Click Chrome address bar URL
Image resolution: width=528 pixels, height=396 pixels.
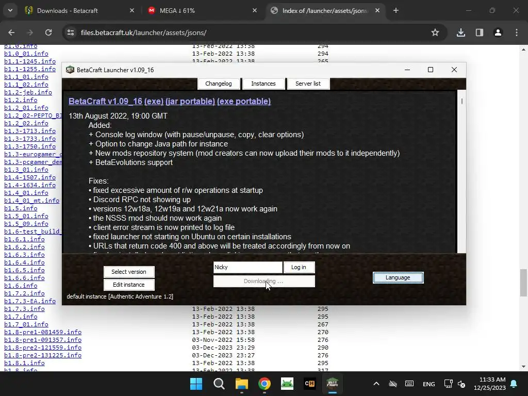pos(143,32)
